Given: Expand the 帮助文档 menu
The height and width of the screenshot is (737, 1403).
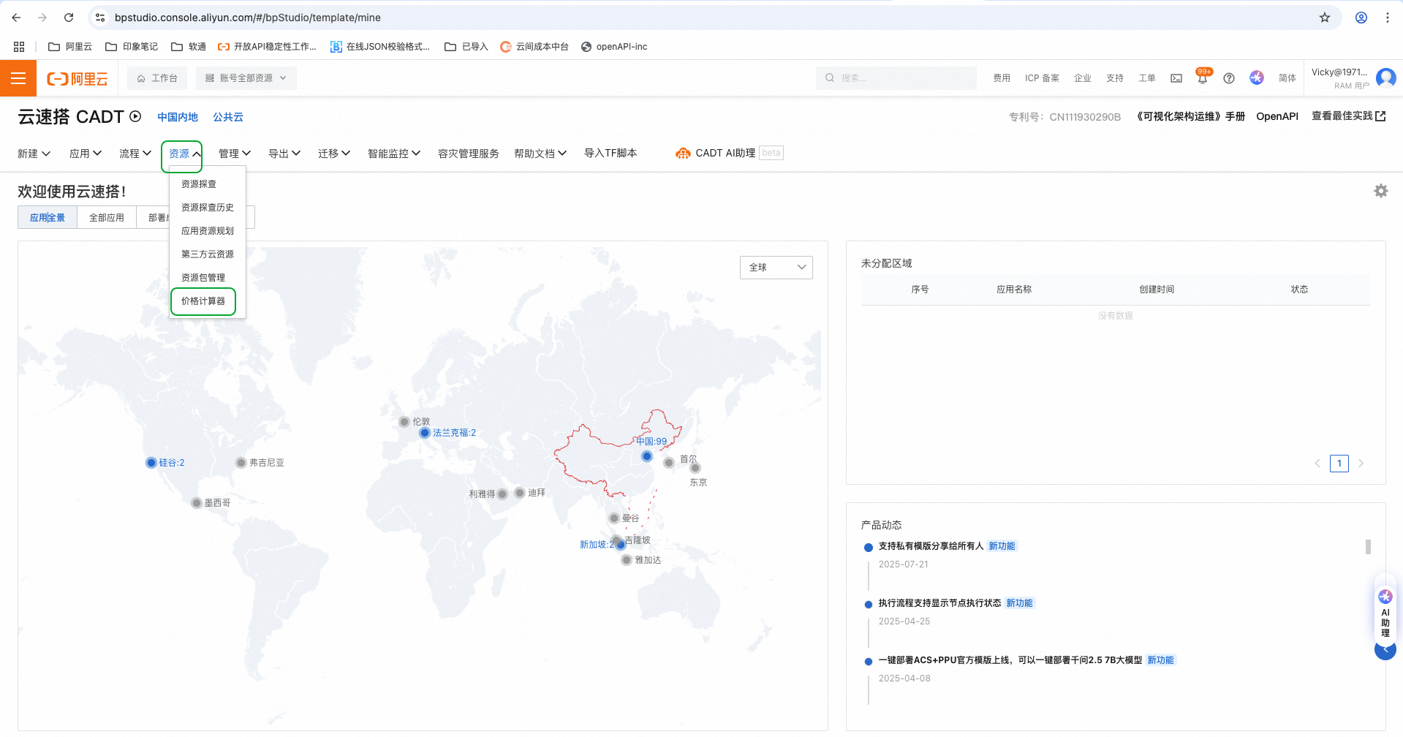Looking at the screenshot, I should pyautogui.click(x=540, y=154).
